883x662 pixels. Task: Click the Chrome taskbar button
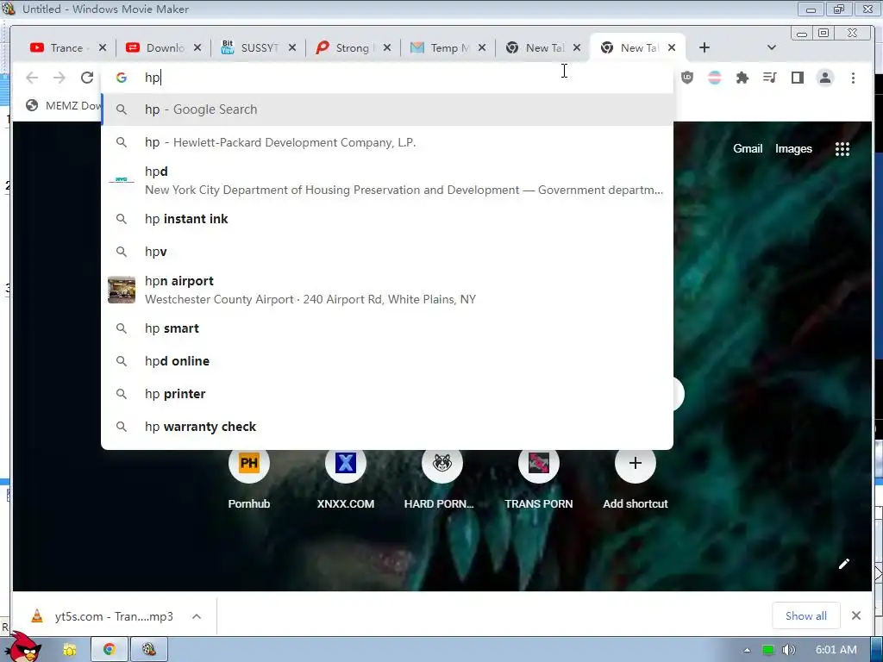coord(110,650)
